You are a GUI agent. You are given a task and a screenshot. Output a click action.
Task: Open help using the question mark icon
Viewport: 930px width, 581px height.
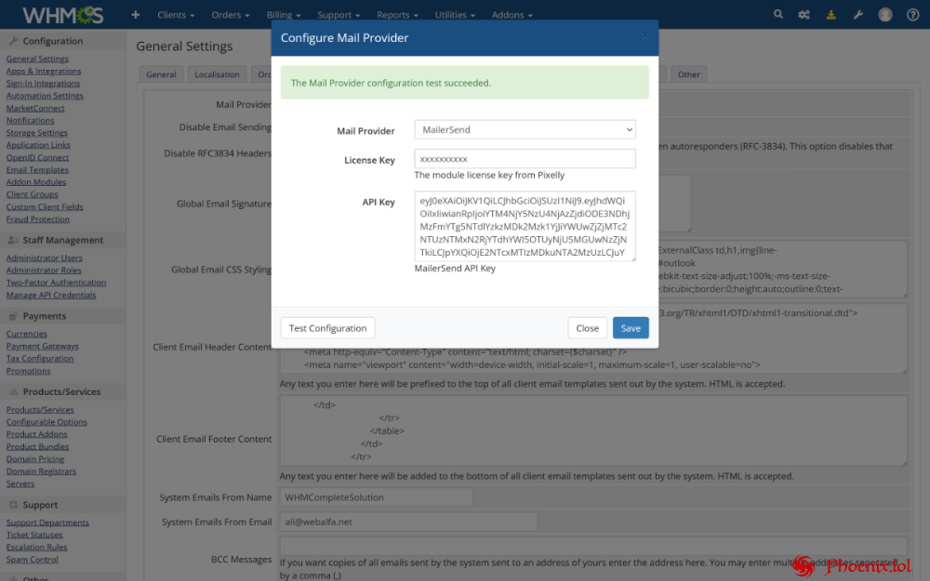[x=910, y=14]
